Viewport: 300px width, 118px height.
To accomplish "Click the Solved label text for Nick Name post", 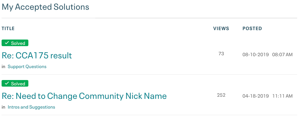I will [18, 84].
